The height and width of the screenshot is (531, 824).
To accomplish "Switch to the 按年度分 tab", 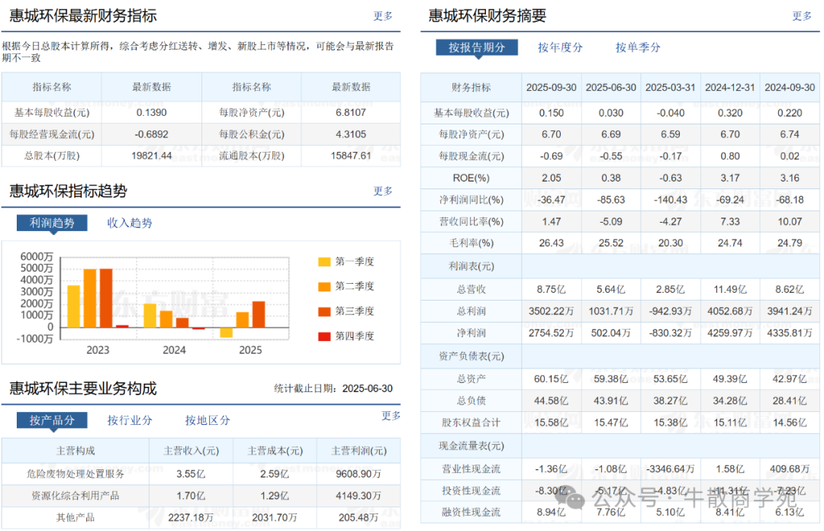I will [x=560, y=47].
